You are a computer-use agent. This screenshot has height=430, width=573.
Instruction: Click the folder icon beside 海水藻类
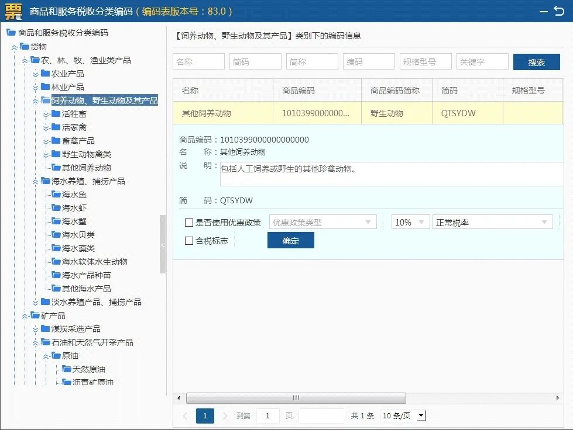pyautogui.click(x=56, y=248)
